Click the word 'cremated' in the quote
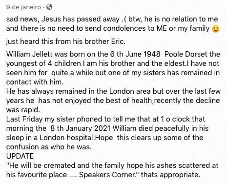 click(x=60, y=165)
